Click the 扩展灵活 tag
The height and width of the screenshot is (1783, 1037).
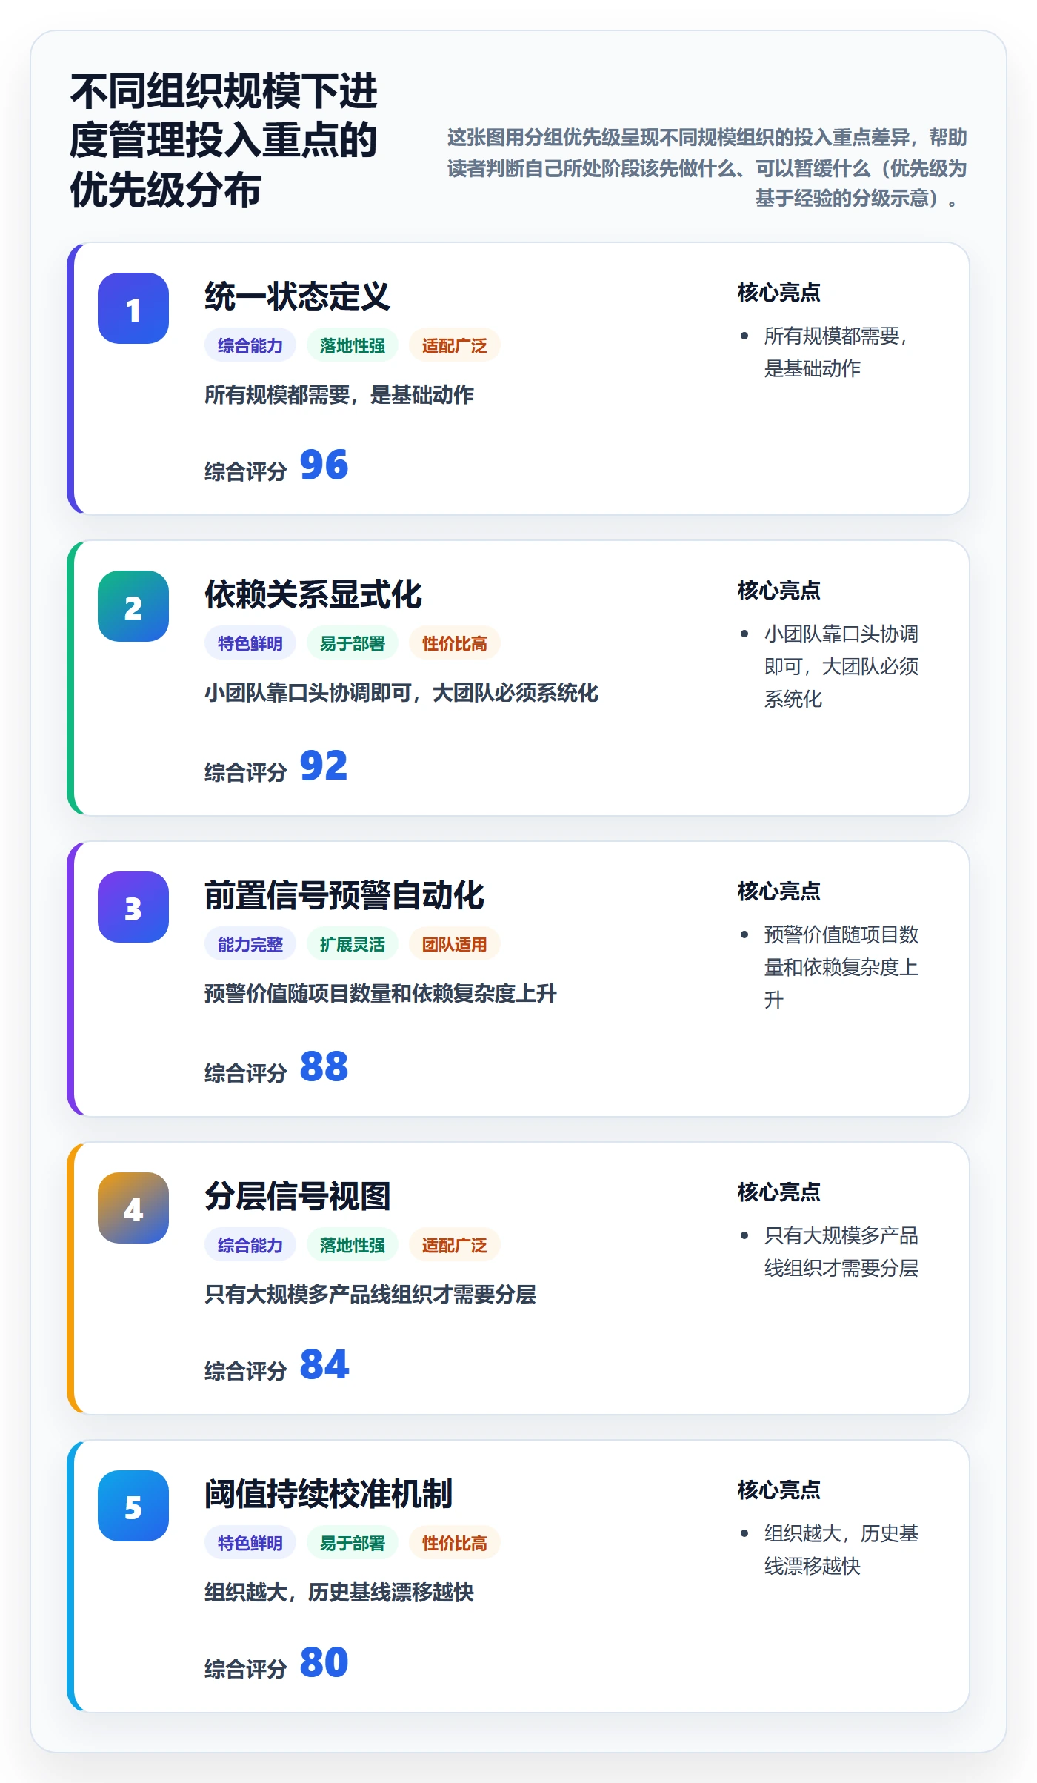coord(353,944)
